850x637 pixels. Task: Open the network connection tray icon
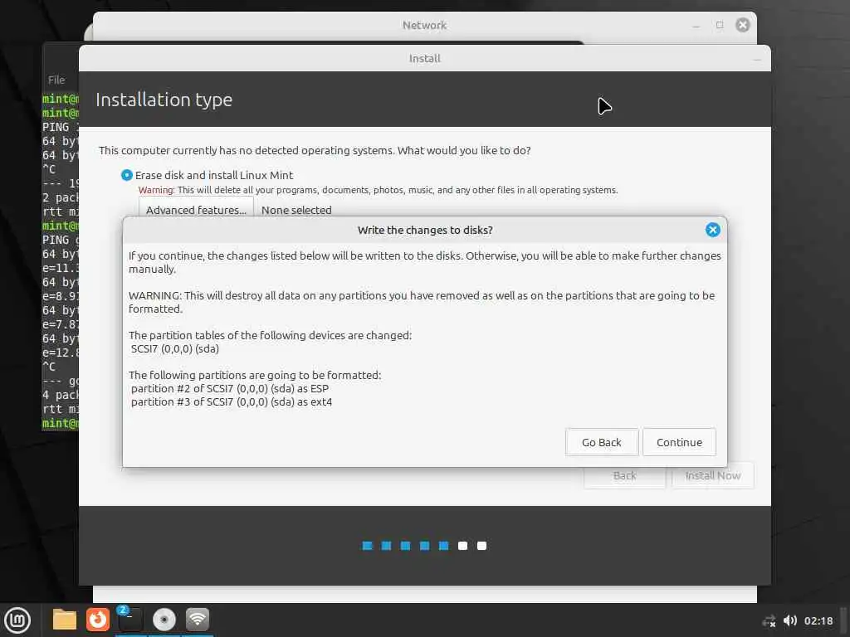768,620
